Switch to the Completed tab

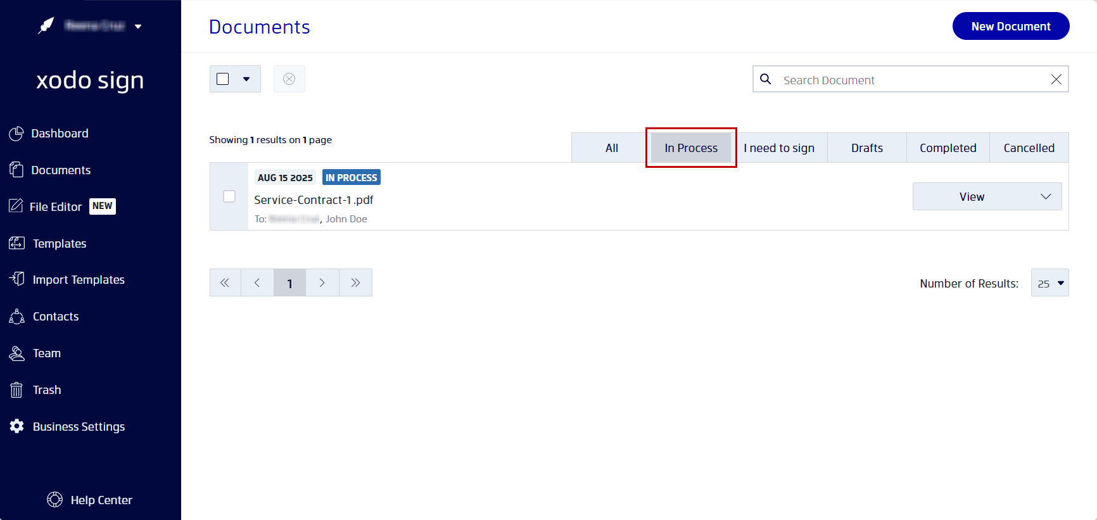pyautogui.click(x=948, y=148)
